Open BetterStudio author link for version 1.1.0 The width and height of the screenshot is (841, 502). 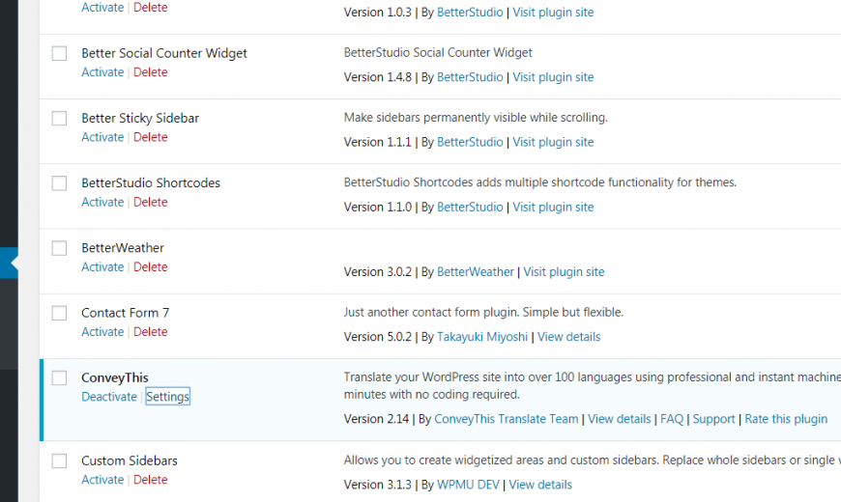(470, 207)
